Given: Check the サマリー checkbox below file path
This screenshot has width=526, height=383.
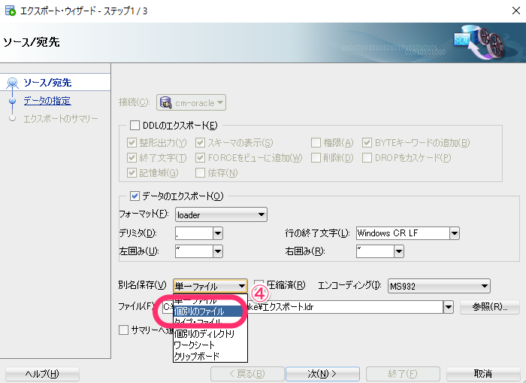Looking at the screenshot, I should point(124,330).
